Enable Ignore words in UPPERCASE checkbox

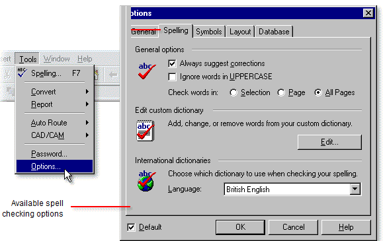tap(172, 77)
